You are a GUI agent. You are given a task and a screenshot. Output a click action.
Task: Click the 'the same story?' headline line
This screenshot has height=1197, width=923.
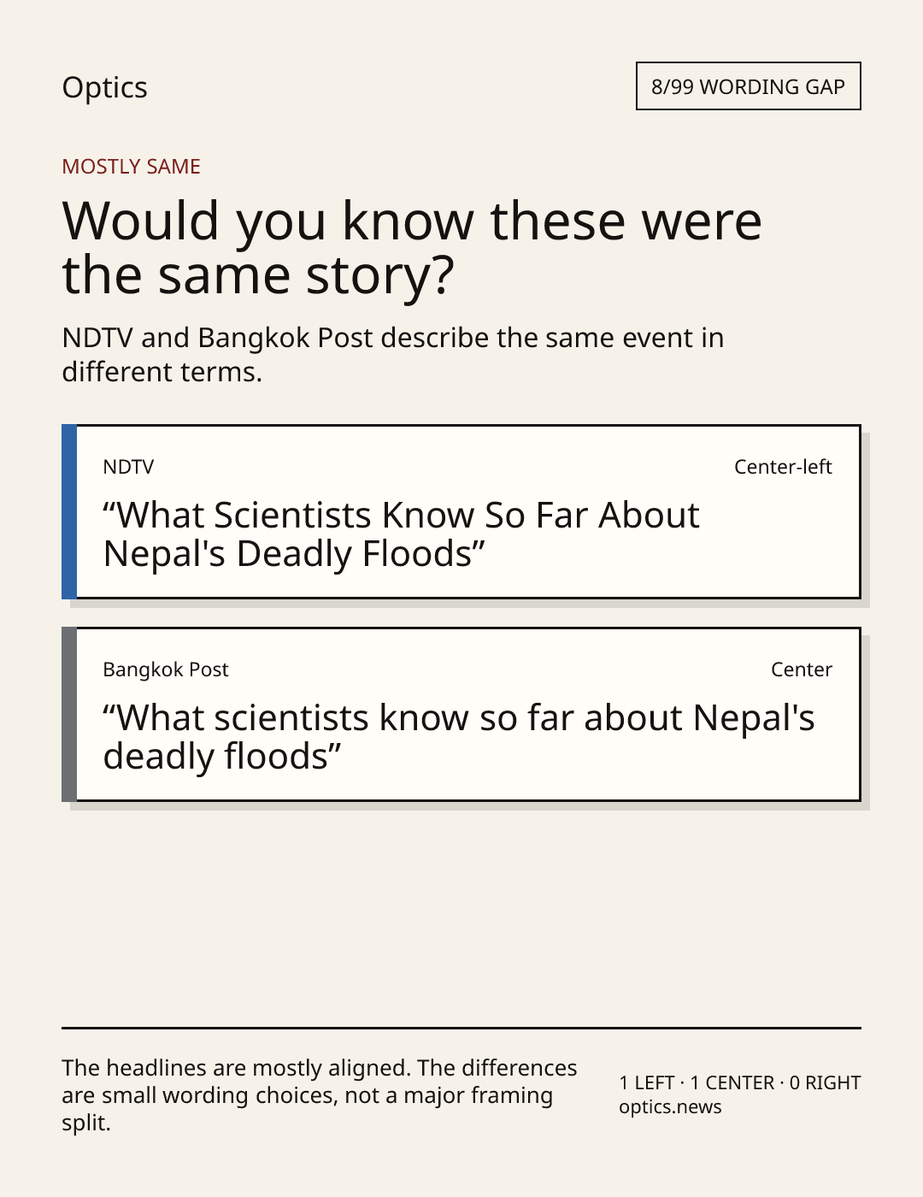258,275
